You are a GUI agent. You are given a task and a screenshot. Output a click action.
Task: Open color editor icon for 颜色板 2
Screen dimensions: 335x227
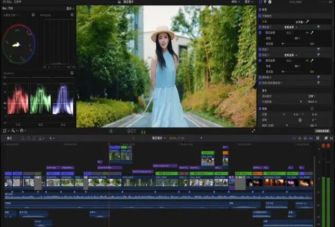[319, 77]
